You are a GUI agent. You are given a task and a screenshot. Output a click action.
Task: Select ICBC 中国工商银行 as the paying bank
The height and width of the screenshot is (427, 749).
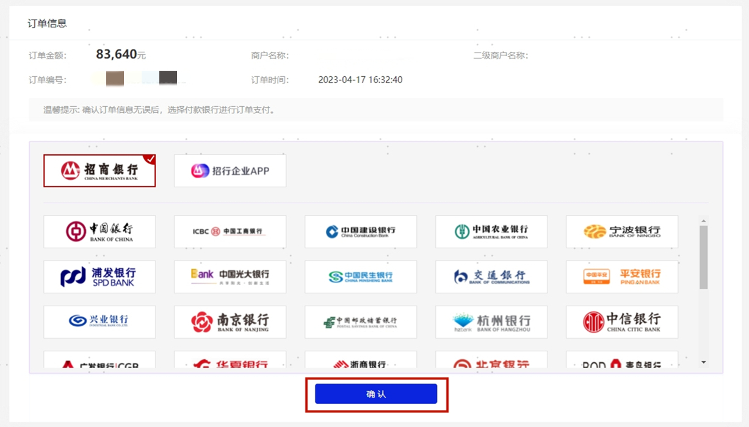(x=230, y=232)
